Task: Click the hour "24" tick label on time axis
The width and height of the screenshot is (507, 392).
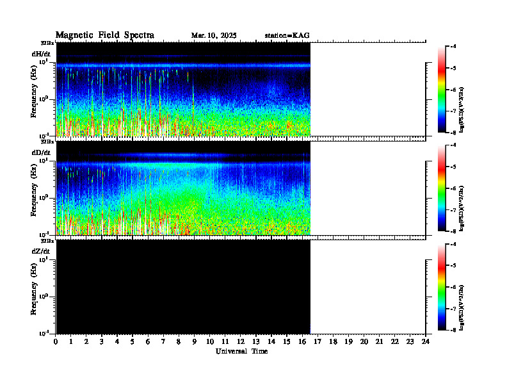Action: pyautogui.click(x=426, y=342)
